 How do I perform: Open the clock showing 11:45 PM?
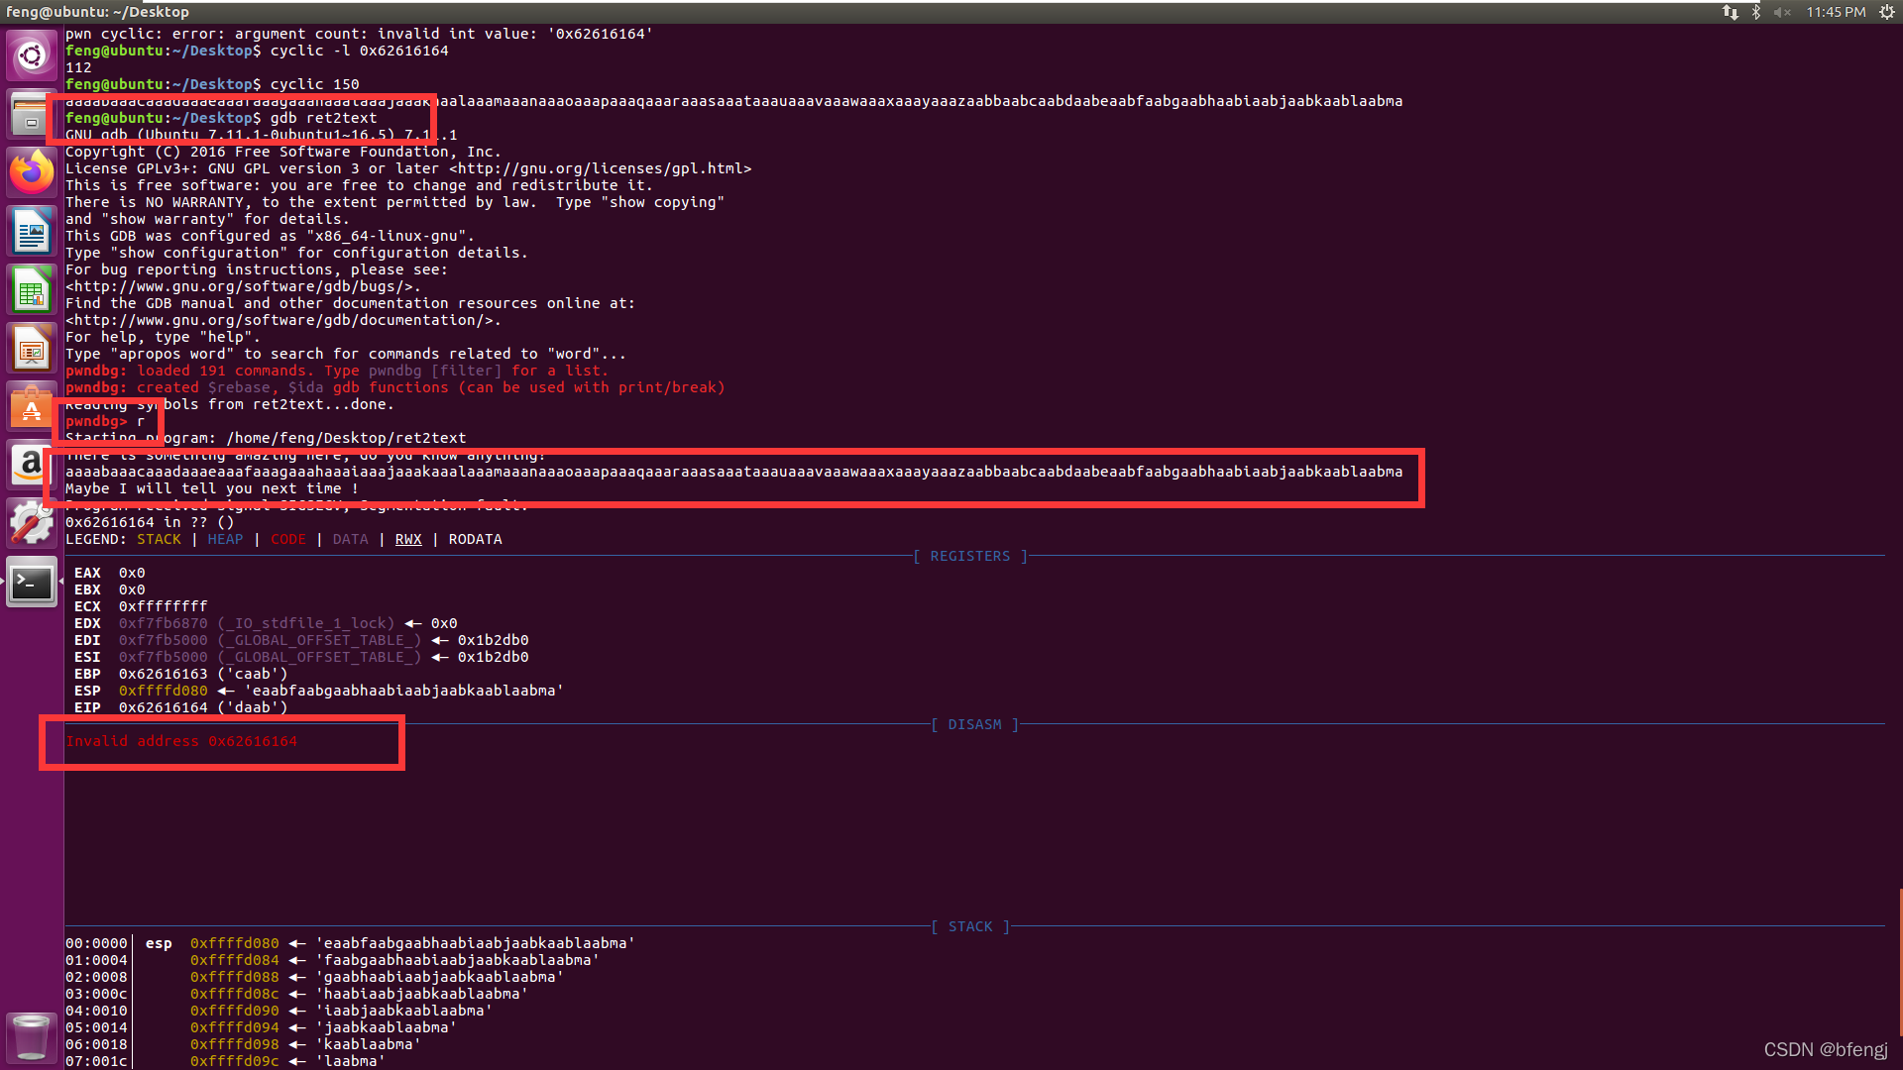1836,12
